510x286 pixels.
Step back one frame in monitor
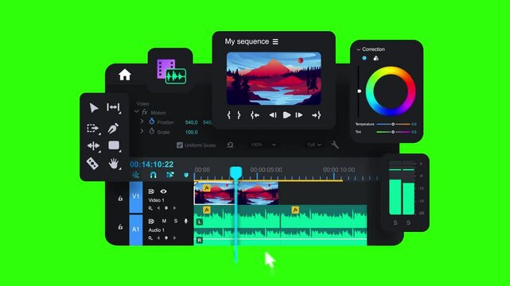[273, 115]
